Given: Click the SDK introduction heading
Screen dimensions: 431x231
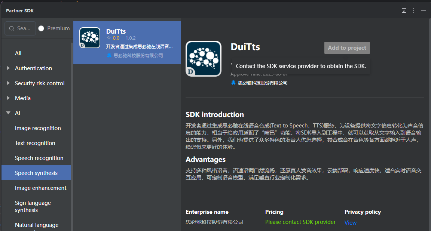Looking at the screenshot, I should pyautogui.click(x=215, y=114).
